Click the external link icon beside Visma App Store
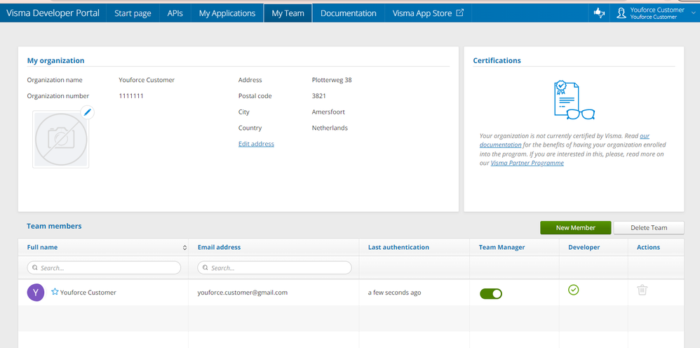This screenshot has width=700, height=348. (460, 13)
